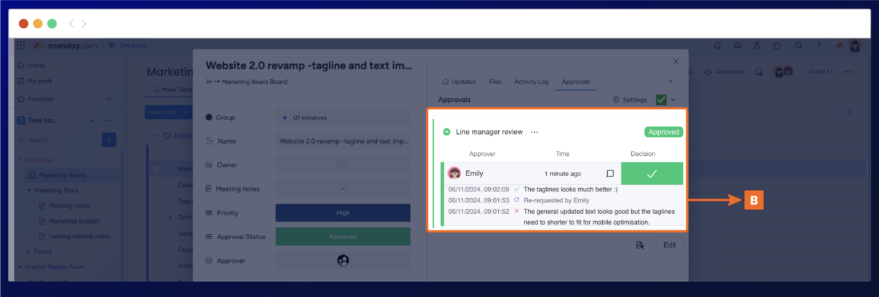Open the apps puzzle piece icon

777,45
